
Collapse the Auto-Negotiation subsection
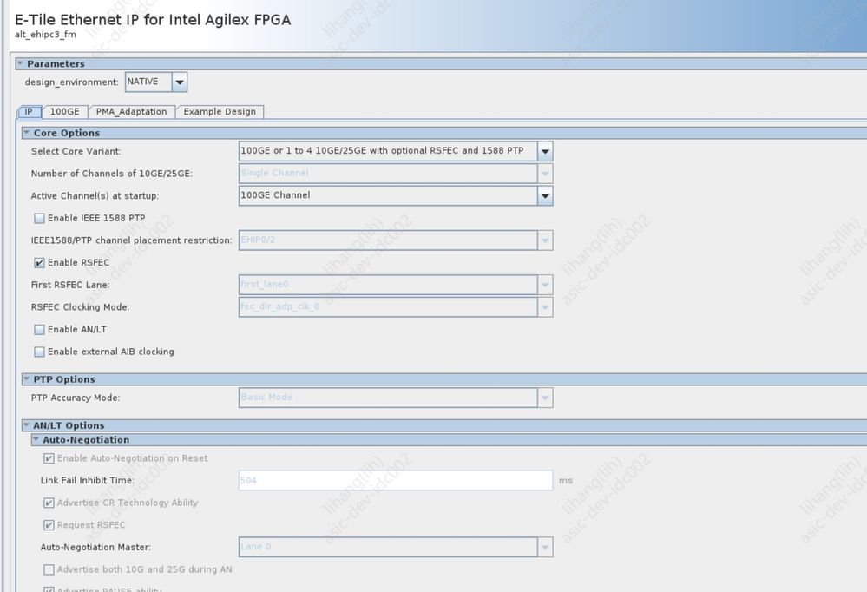(x=36, y=439)
